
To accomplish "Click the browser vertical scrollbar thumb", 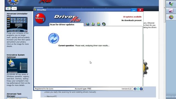I will point(164,11).
